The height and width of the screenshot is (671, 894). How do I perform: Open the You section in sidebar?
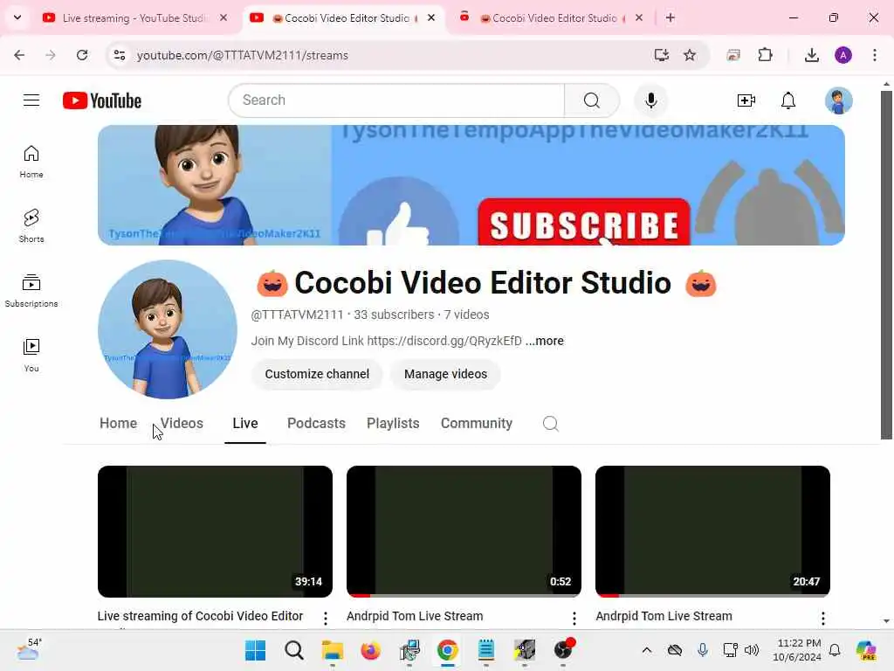pos(31,355)
